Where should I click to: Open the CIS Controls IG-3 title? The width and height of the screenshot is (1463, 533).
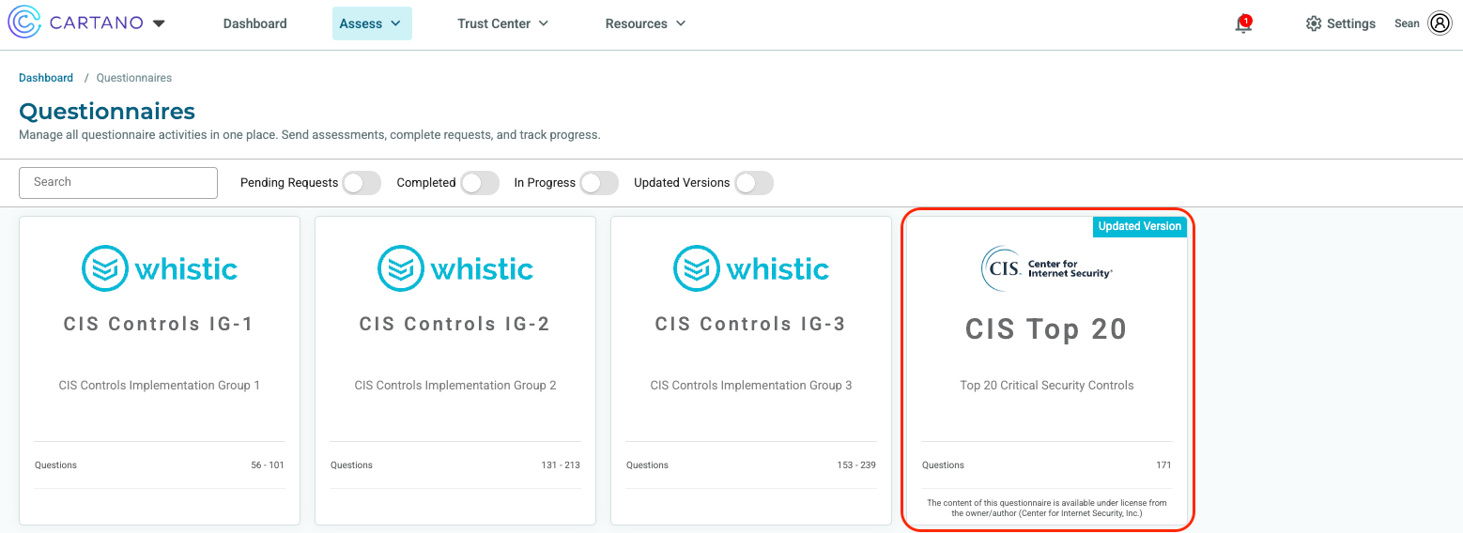tap(751, 324)
